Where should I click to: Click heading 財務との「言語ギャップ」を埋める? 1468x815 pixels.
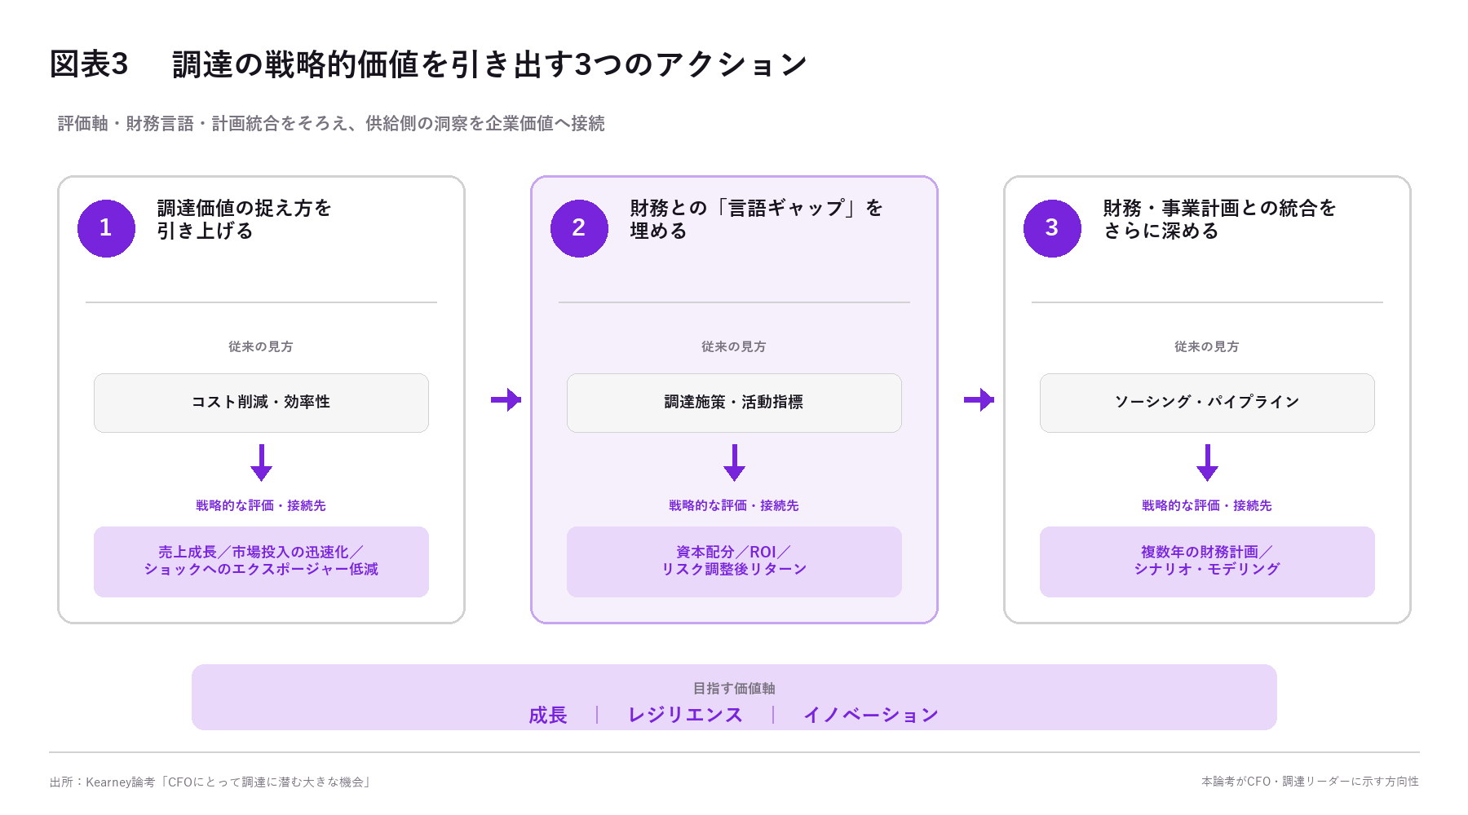click(x=756, y=219)
